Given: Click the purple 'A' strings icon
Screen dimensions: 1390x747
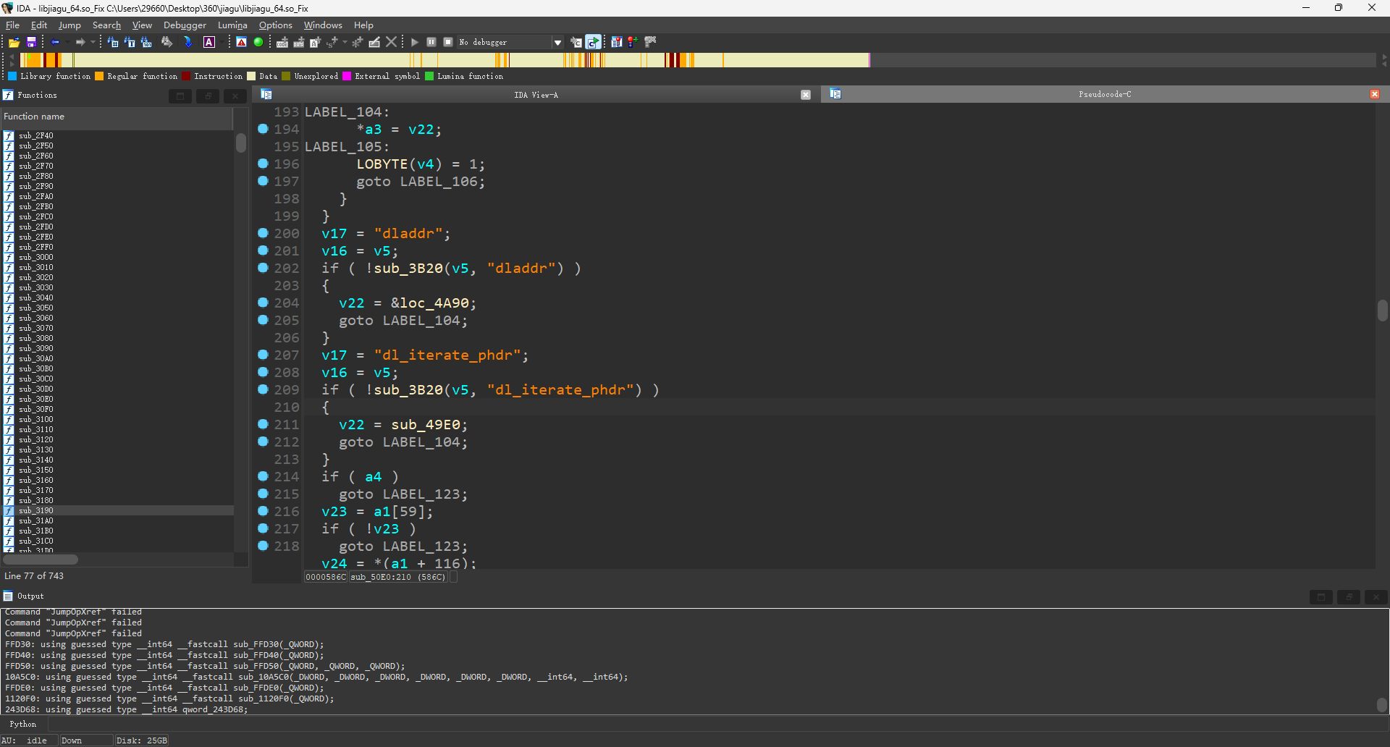Looking at the screenshot, I should point(209,42).
